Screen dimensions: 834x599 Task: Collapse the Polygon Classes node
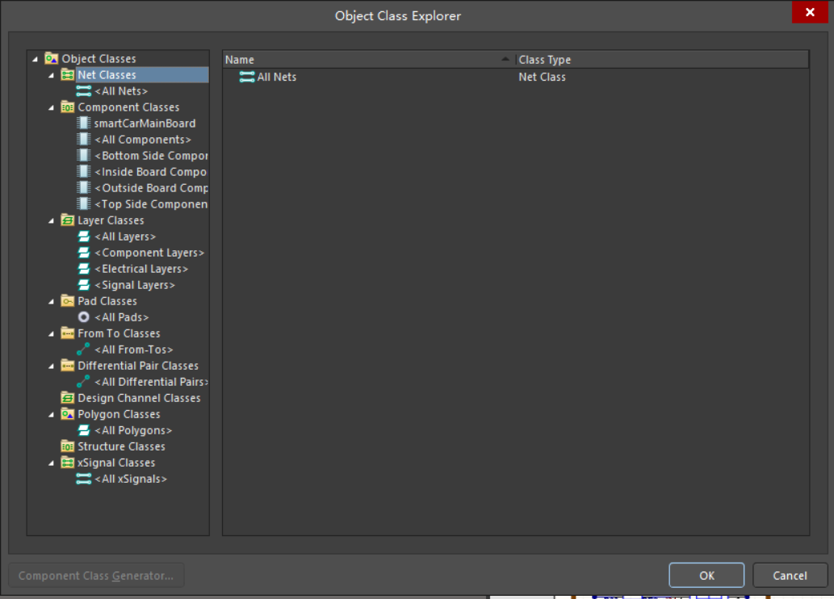(51, 415)
